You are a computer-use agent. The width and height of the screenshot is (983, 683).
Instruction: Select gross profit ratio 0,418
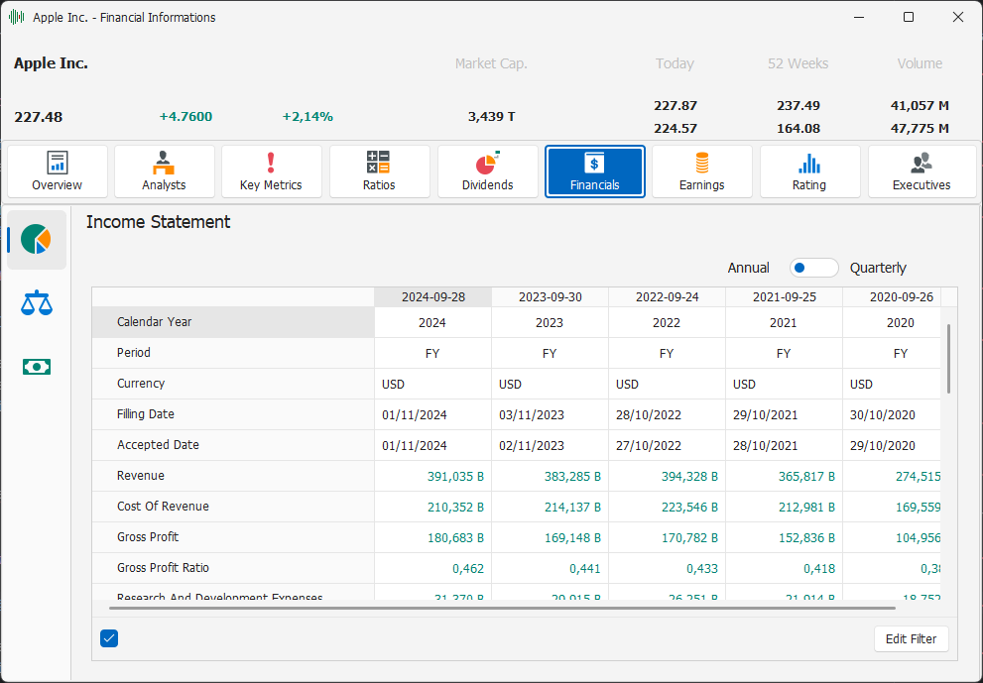tap(819, 569)
